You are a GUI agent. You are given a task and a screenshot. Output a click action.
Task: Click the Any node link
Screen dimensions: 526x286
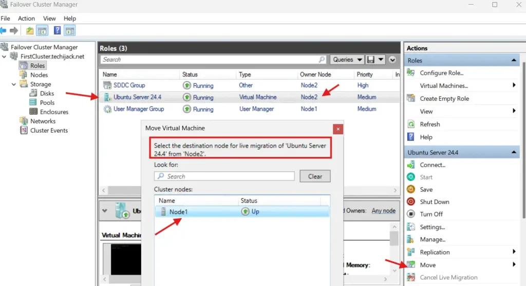pos(383,211)
